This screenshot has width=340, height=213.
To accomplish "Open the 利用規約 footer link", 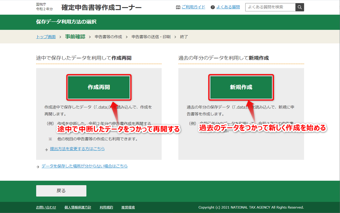I will click(106, 207).
